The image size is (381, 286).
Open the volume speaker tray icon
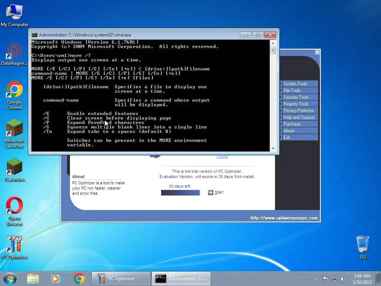point(343,279)
